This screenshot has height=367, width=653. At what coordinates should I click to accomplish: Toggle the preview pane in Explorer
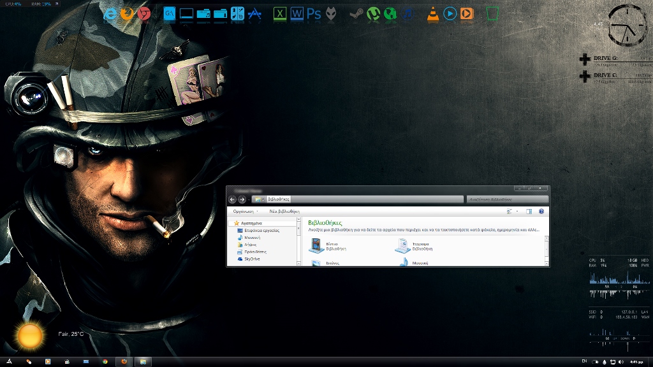coord(529,212)
